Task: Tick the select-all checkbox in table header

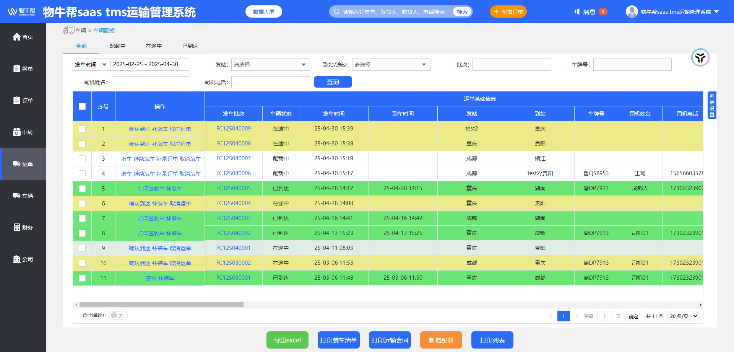Action: pyautogui.click(x=82, y=106)
